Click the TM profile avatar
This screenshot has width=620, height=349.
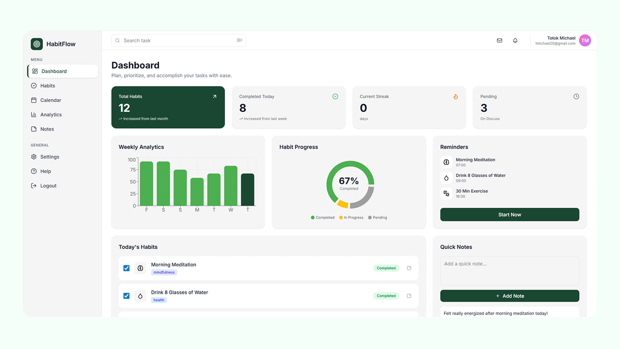[585, 40]
